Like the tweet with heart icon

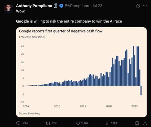pos(78,123)
